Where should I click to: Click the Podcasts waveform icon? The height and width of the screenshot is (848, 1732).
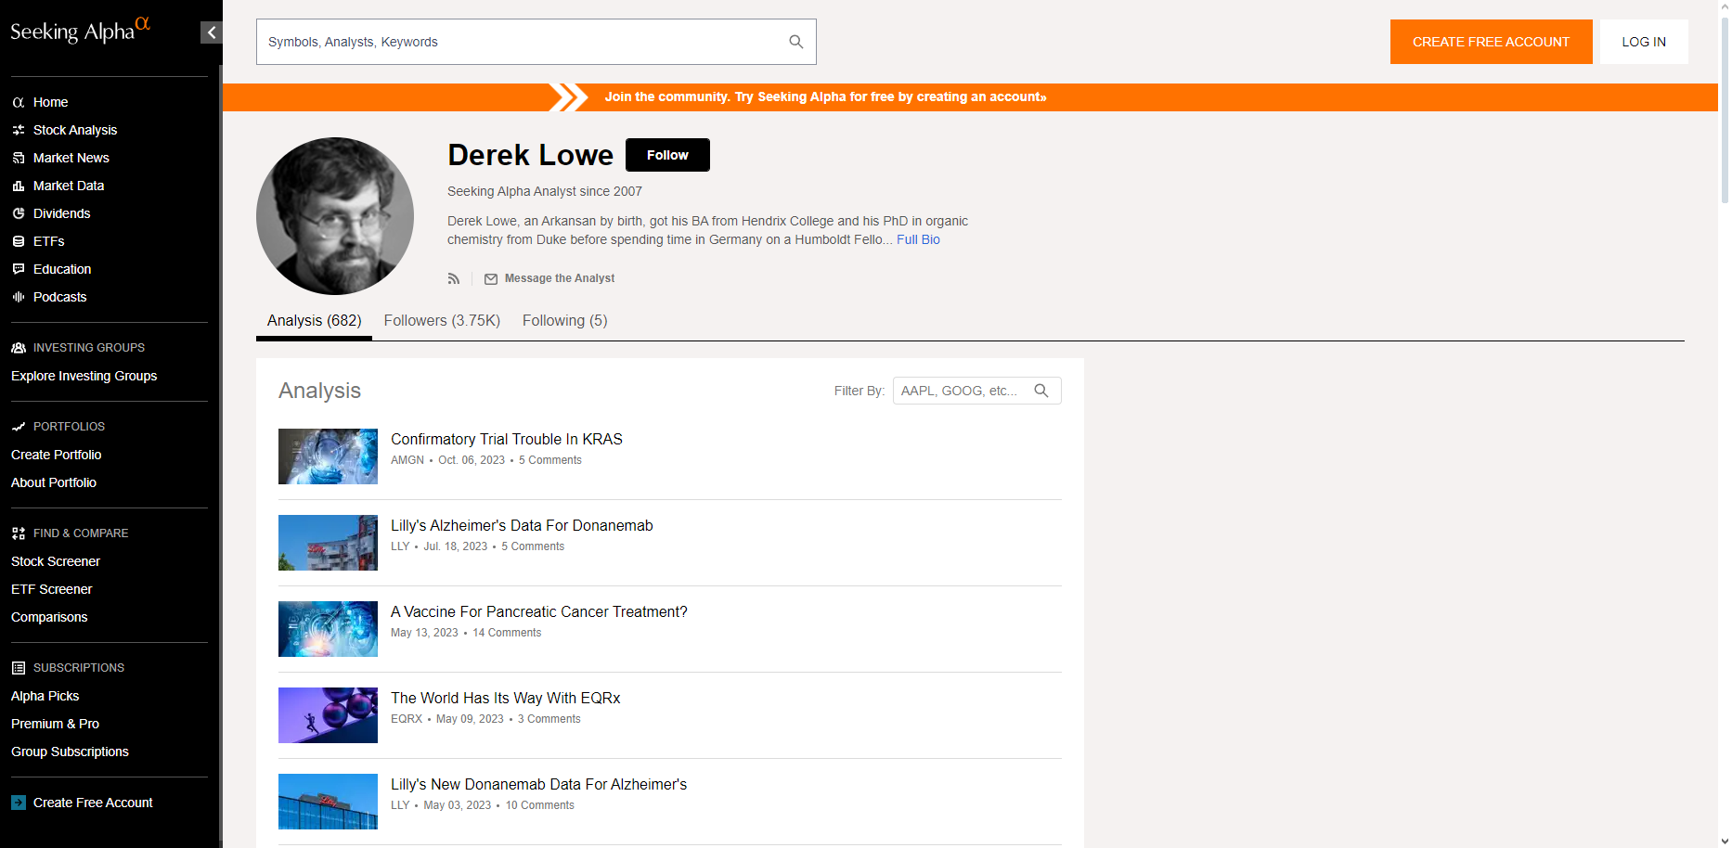19,297
